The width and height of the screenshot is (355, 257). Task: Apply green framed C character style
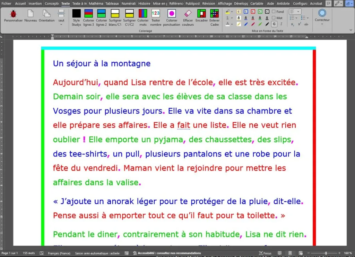260,11
